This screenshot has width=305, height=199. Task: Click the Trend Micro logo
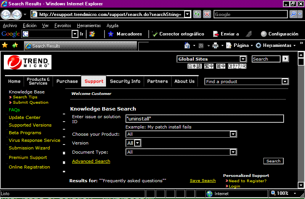coord(27,62)
